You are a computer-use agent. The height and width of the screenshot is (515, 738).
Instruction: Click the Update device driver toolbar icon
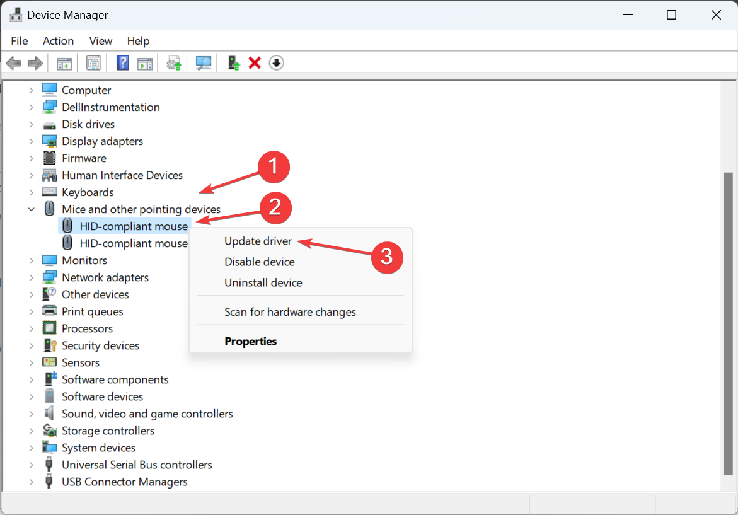[174, 63]
